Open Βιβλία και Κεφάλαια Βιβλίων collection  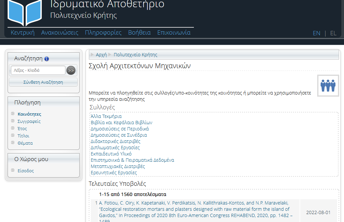121,123
